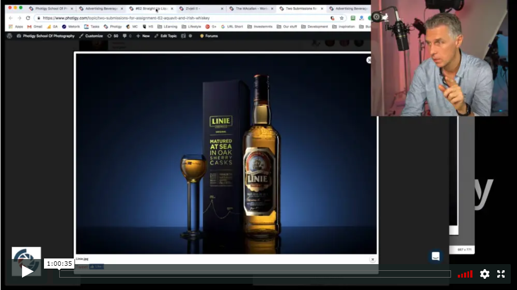Open video player settings gear
517x290 pixels.
[484, 274]
